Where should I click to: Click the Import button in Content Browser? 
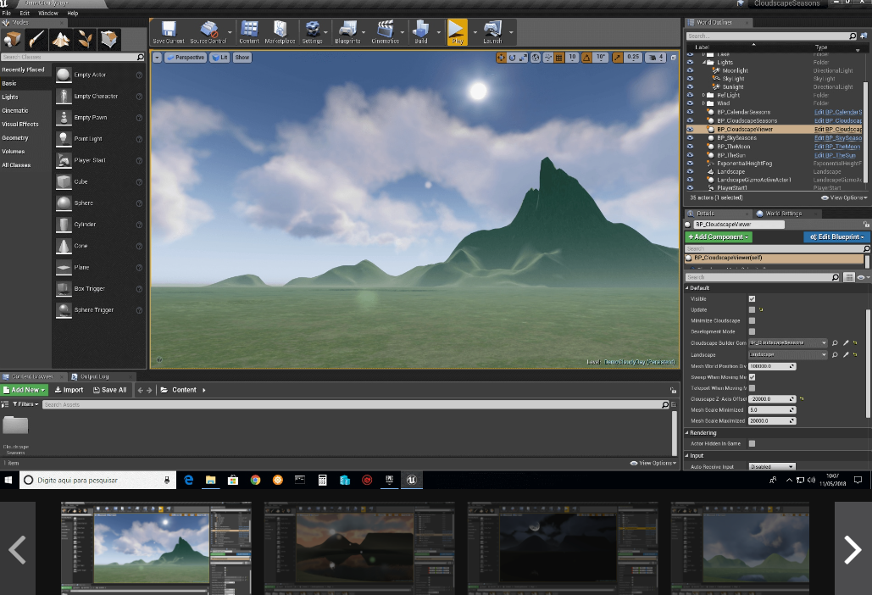point(69,390)
